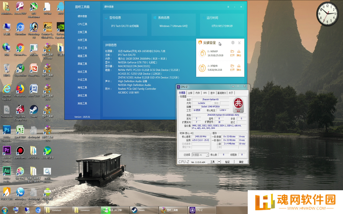Open 磁盘工具 in the 图吧工具箱 sidebar
This screenshot has width=343, height=214.
82,56
